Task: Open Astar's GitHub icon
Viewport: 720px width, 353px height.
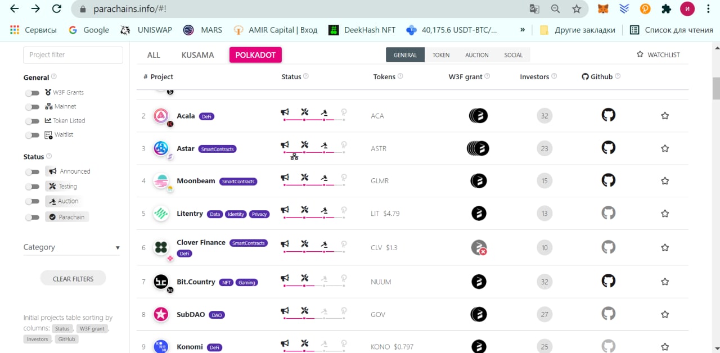Action: point(608,148)
